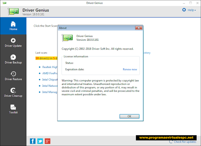Close the Driver Genius main window
The image size is (201, 146).
coord(198,3)
